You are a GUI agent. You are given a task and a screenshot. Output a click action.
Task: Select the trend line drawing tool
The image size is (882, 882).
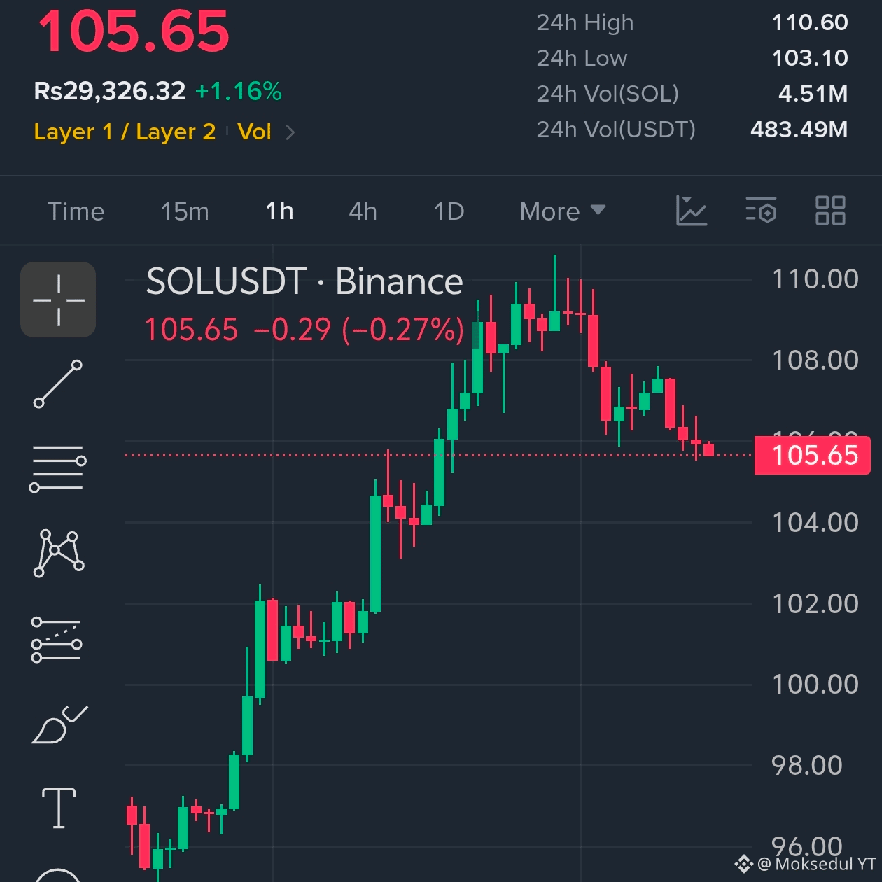pos(58,384)
